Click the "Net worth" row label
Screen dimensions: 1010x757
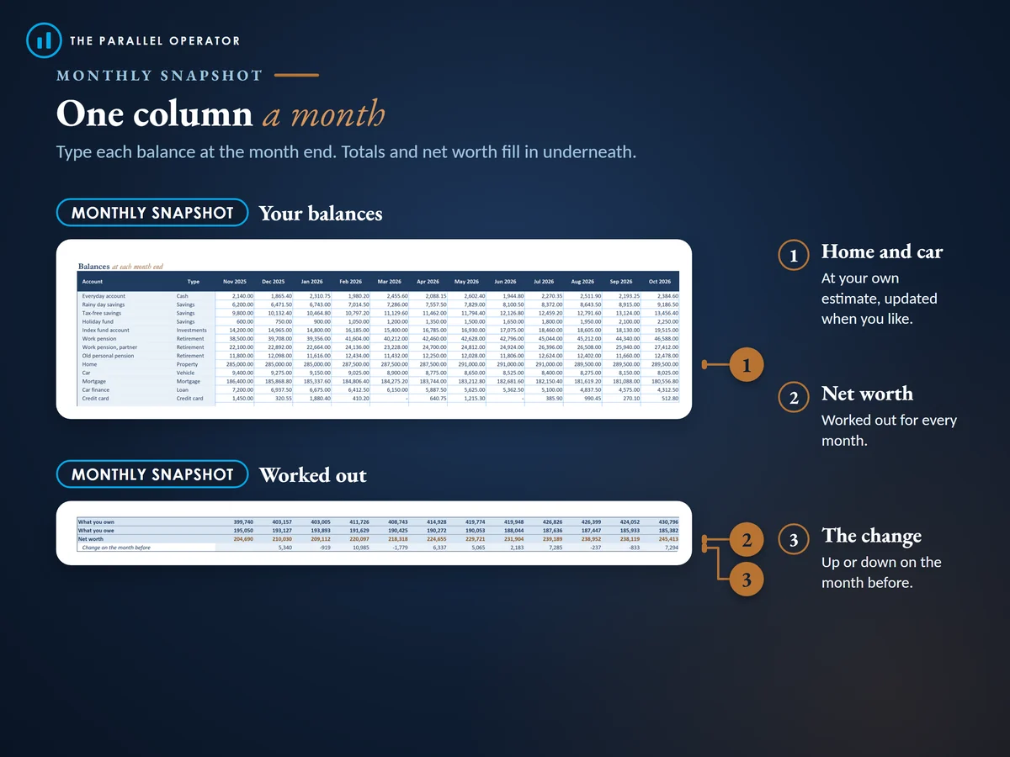(x=91, y=539)
